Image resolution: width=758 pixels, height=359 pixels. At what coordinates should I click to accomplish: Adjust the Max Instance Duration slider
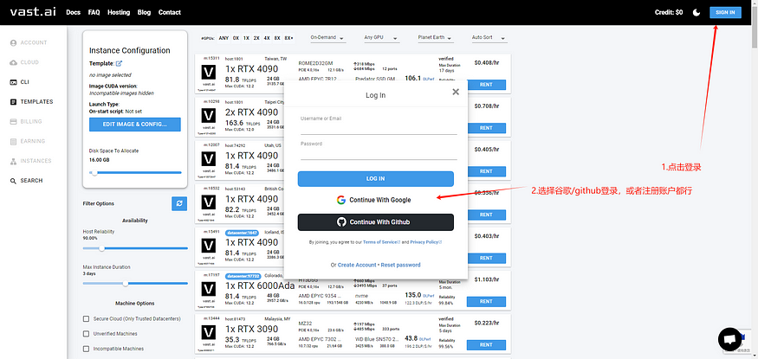[135, 284]
